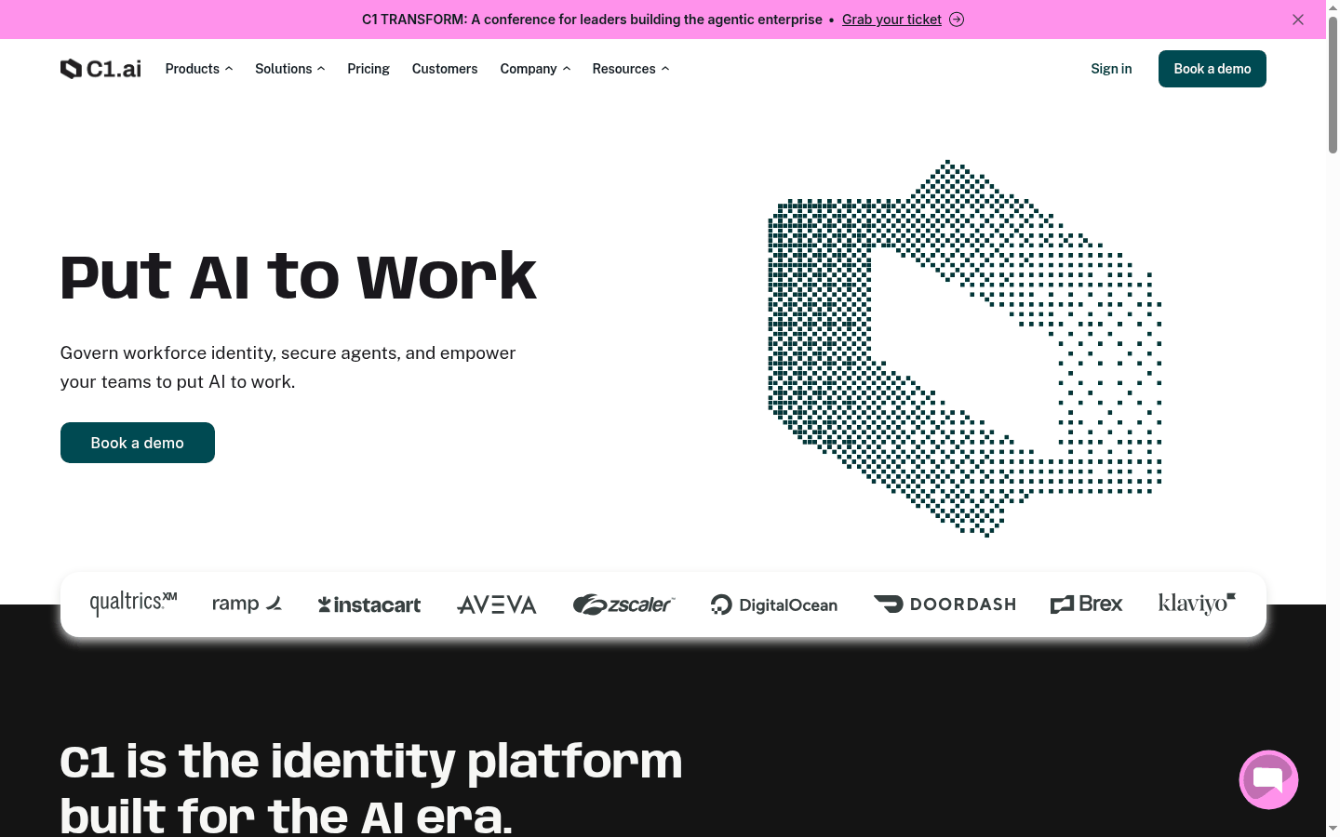Click the C1.ai logo in header
This screenshot has width=1340, height=837.
[x=100, y=69]
